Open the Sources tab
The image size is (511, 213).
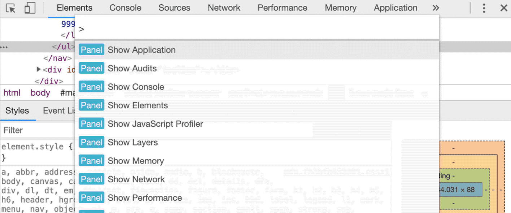[174, 8]
